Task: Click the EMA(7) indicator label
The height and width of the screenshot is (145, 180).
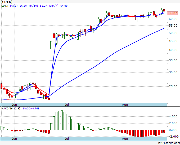Action: point(54,6)
